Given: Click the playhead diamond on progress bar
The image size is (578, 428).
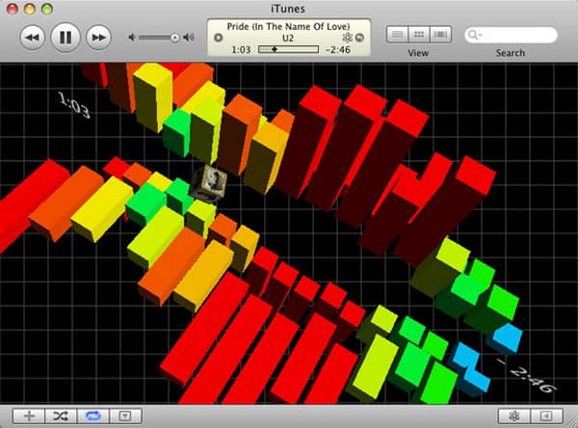Looking at the screenshot, I should coord(275,49).
